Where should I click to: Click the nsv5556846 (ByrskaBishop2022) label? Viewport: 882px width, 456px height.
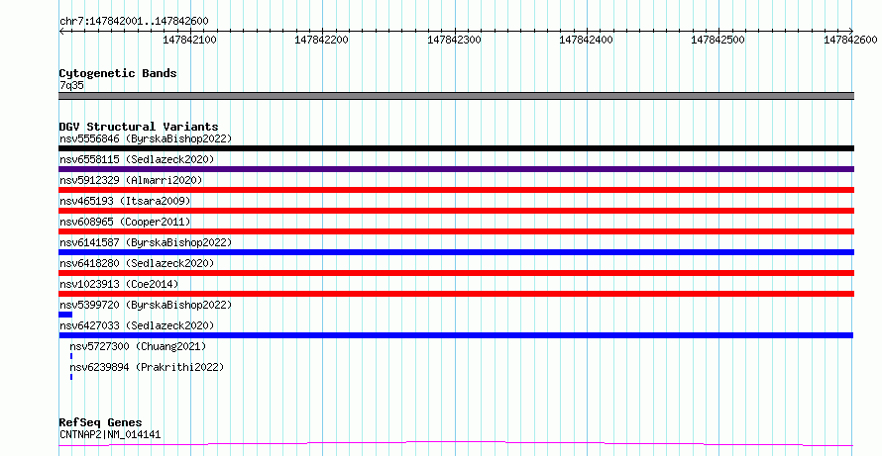[x=146, y=138]
